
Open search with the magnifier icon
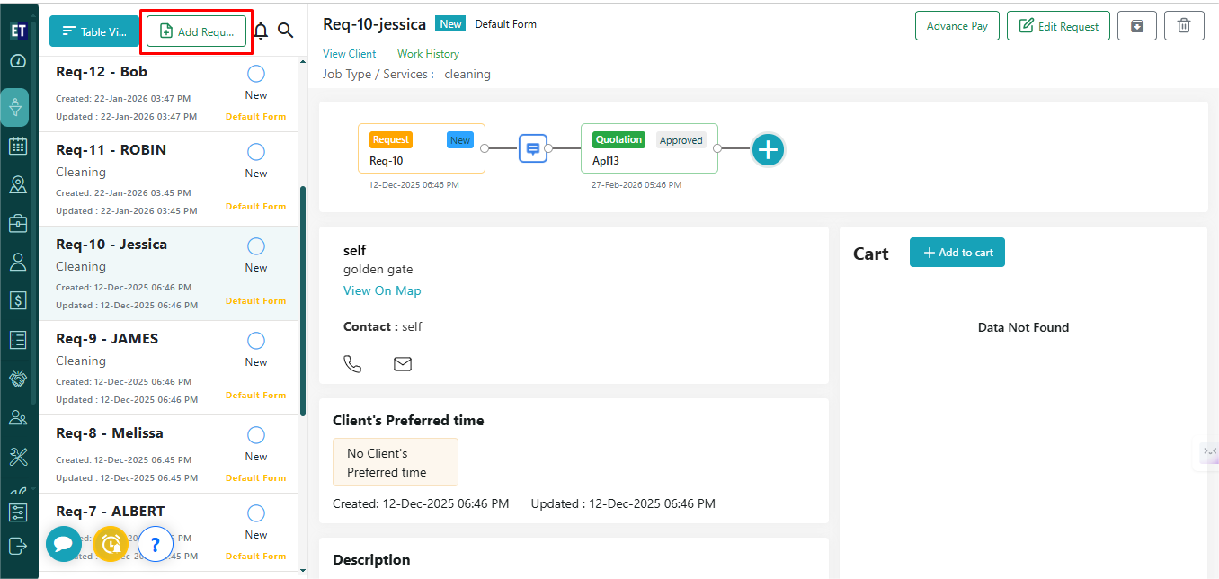click(x=286, y=31)
